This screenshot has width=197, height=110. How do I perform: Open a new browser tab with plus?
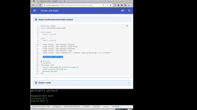click(x=64, y=1)
